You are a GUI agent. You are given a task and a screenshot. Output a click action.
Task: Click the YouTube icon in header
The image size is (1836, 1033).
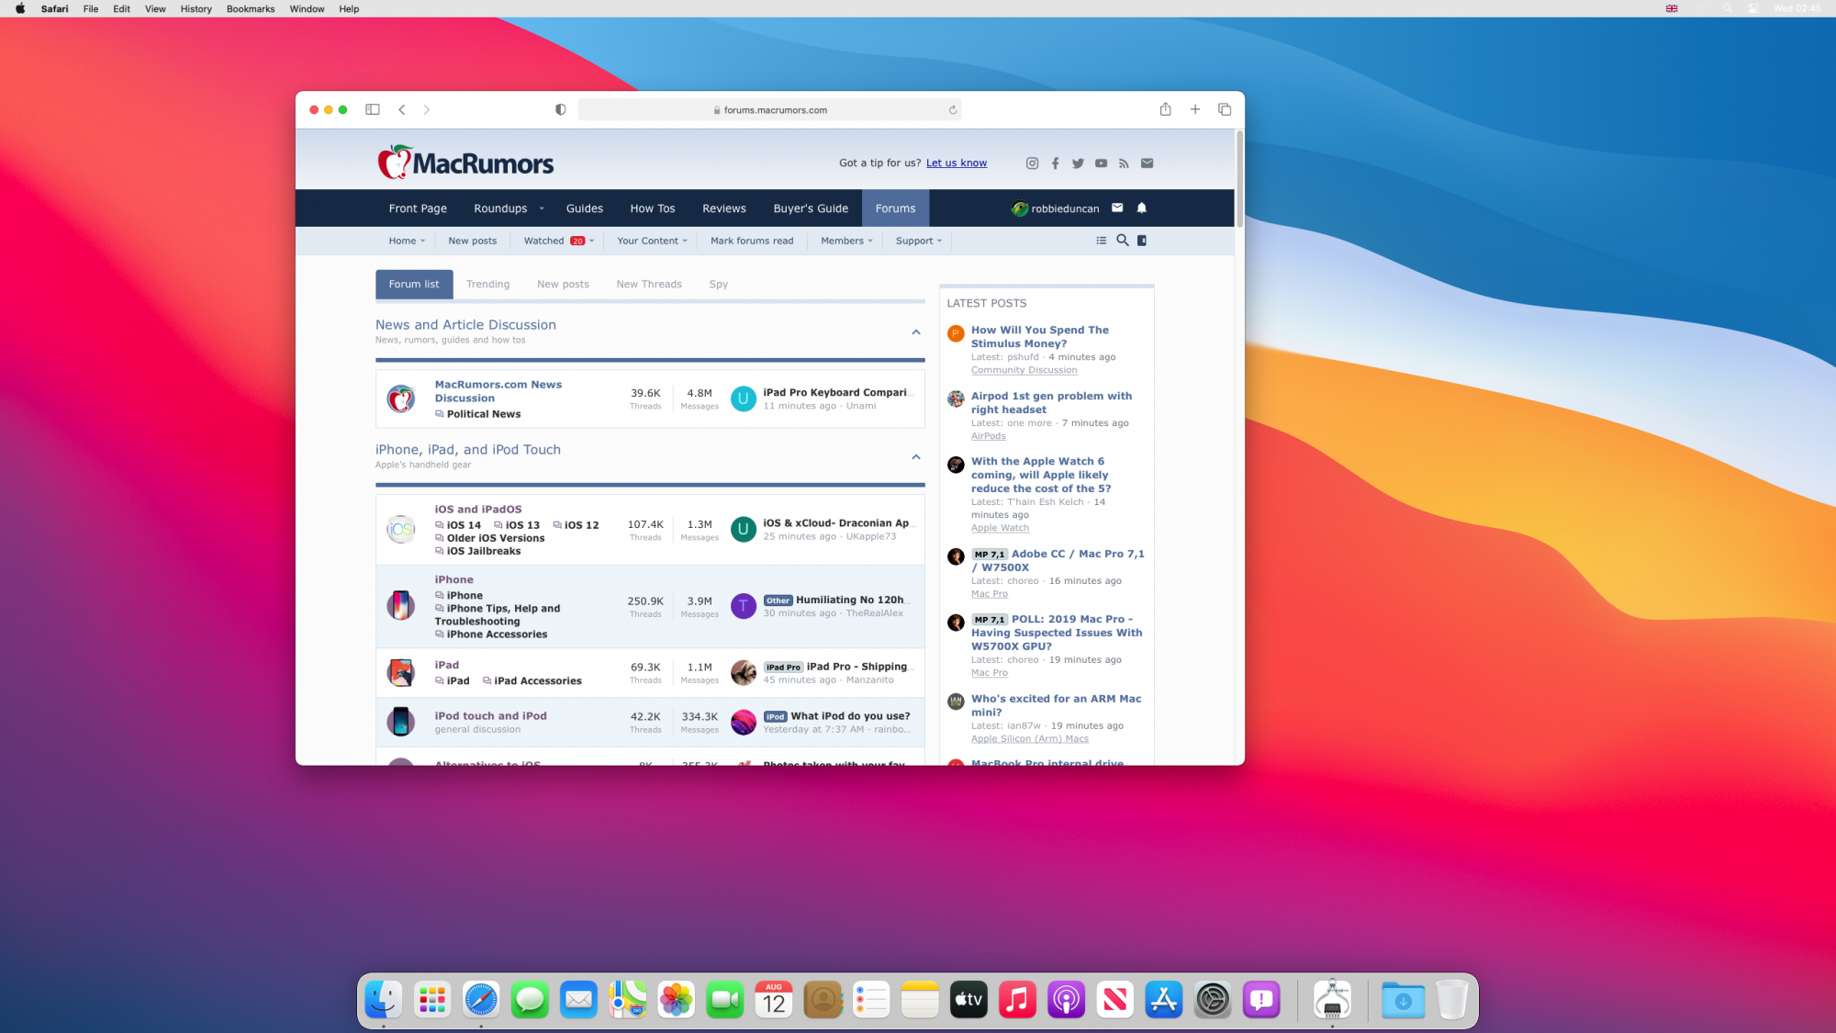pos(1101,163)
